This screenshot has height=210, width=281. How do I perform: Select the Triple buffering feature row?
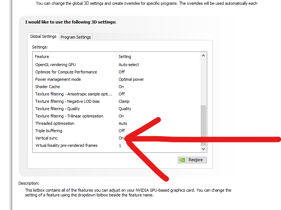[x=117, y=131]
